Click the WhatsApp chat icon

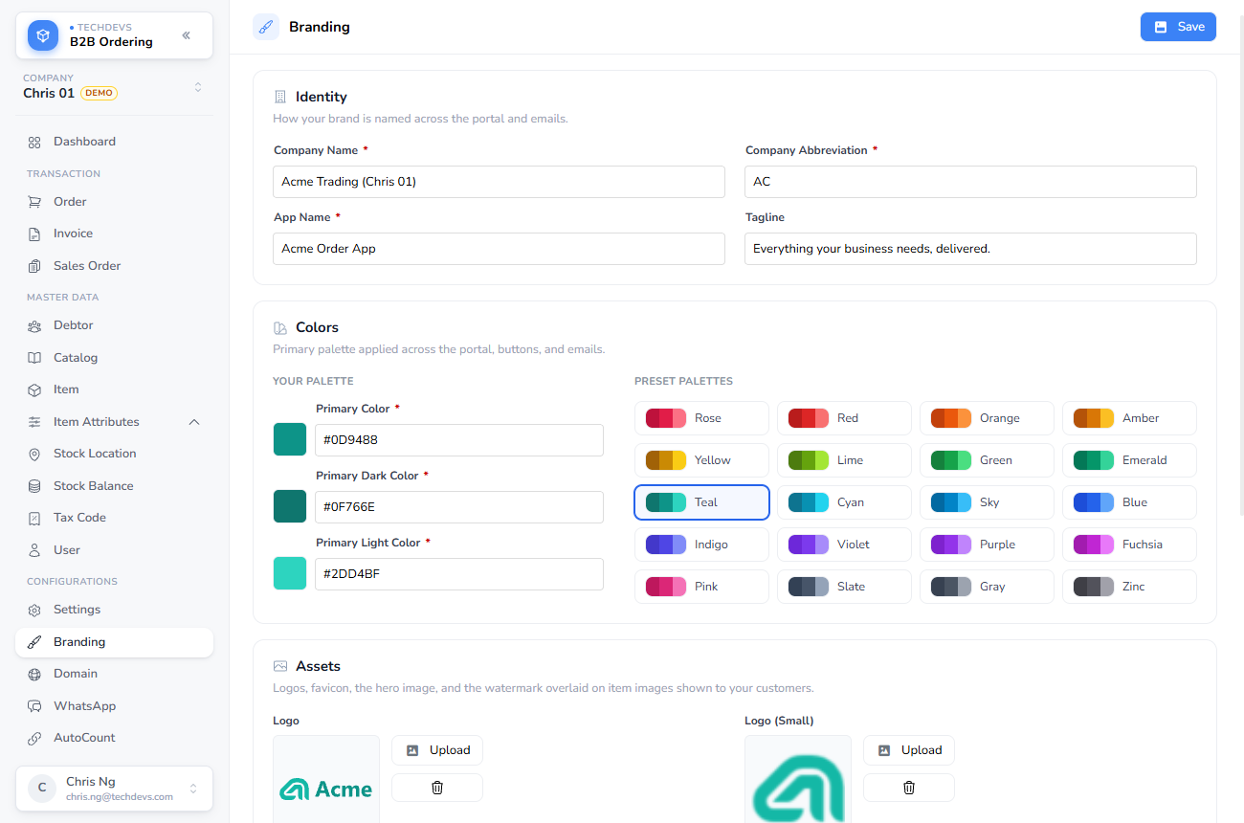point(34,706)
